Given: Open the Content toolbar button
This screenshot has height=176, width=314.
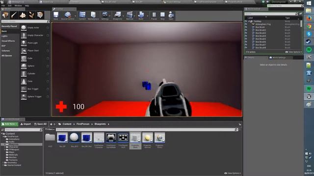Looking at the screenshot, I should pos(82,16).
